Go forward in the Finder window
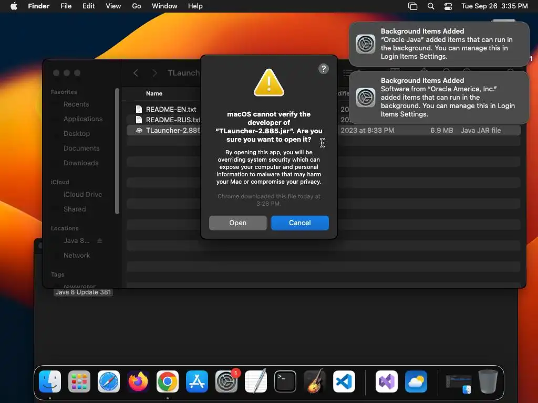This screenshot has height=403, width=538. pyautogui.click(x=155, y=73)
